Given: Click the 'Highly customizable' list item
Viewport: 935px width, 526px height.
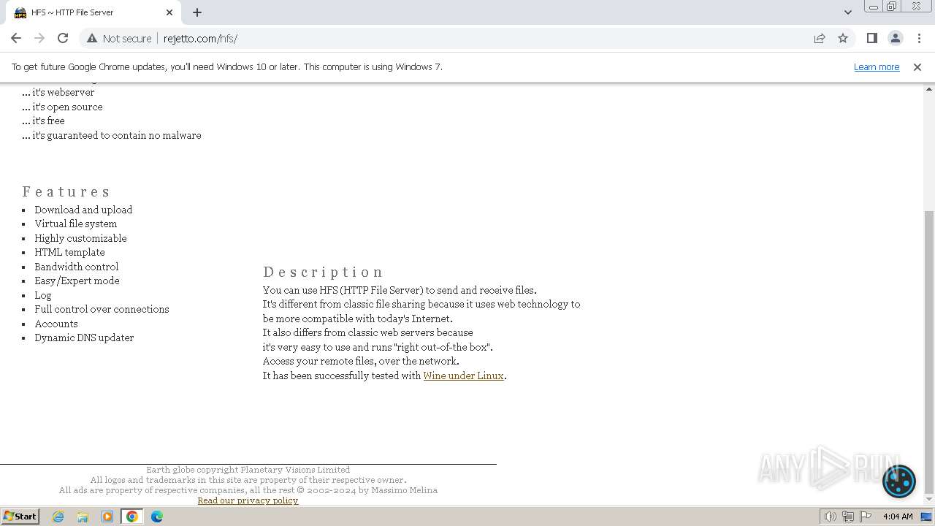Looking at the screenshot, I should tap(80, 238).
